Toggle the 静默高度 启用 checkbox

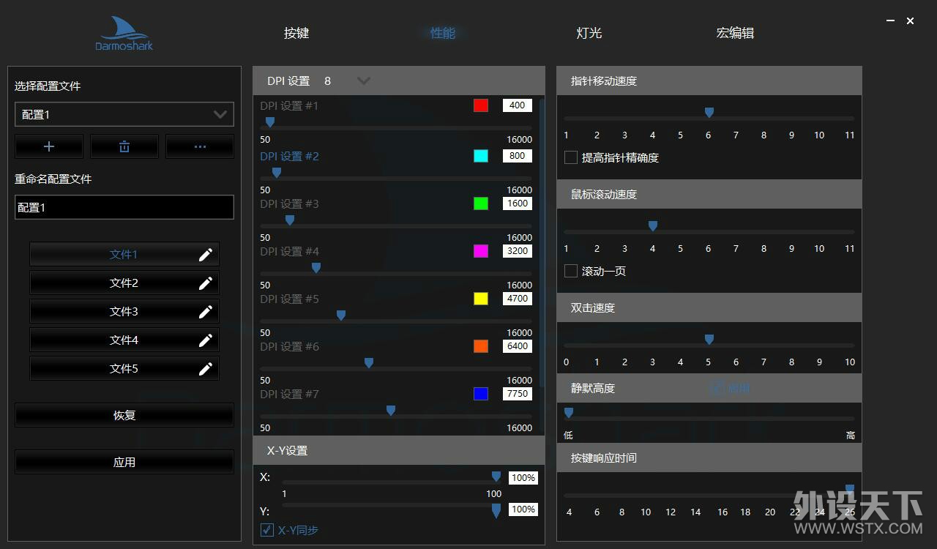[717, 388]
